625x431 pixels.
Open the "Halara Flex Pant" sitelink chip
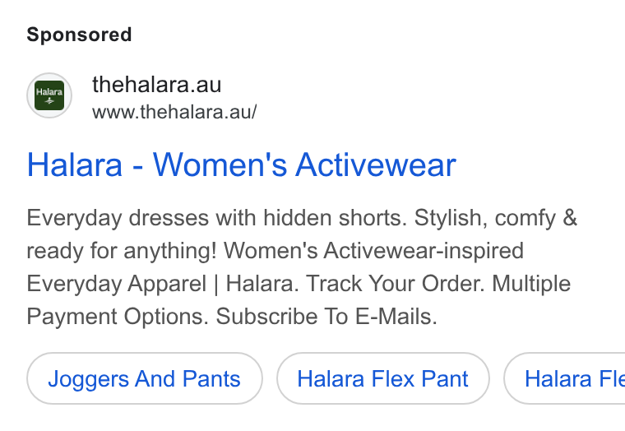click(382, 378)
